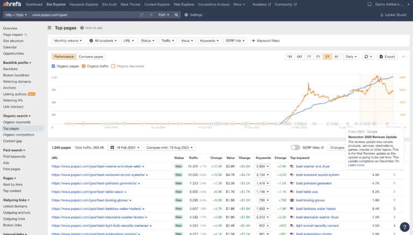
Task: Collapse the performance chart panel
Action: tap(403, 56)
